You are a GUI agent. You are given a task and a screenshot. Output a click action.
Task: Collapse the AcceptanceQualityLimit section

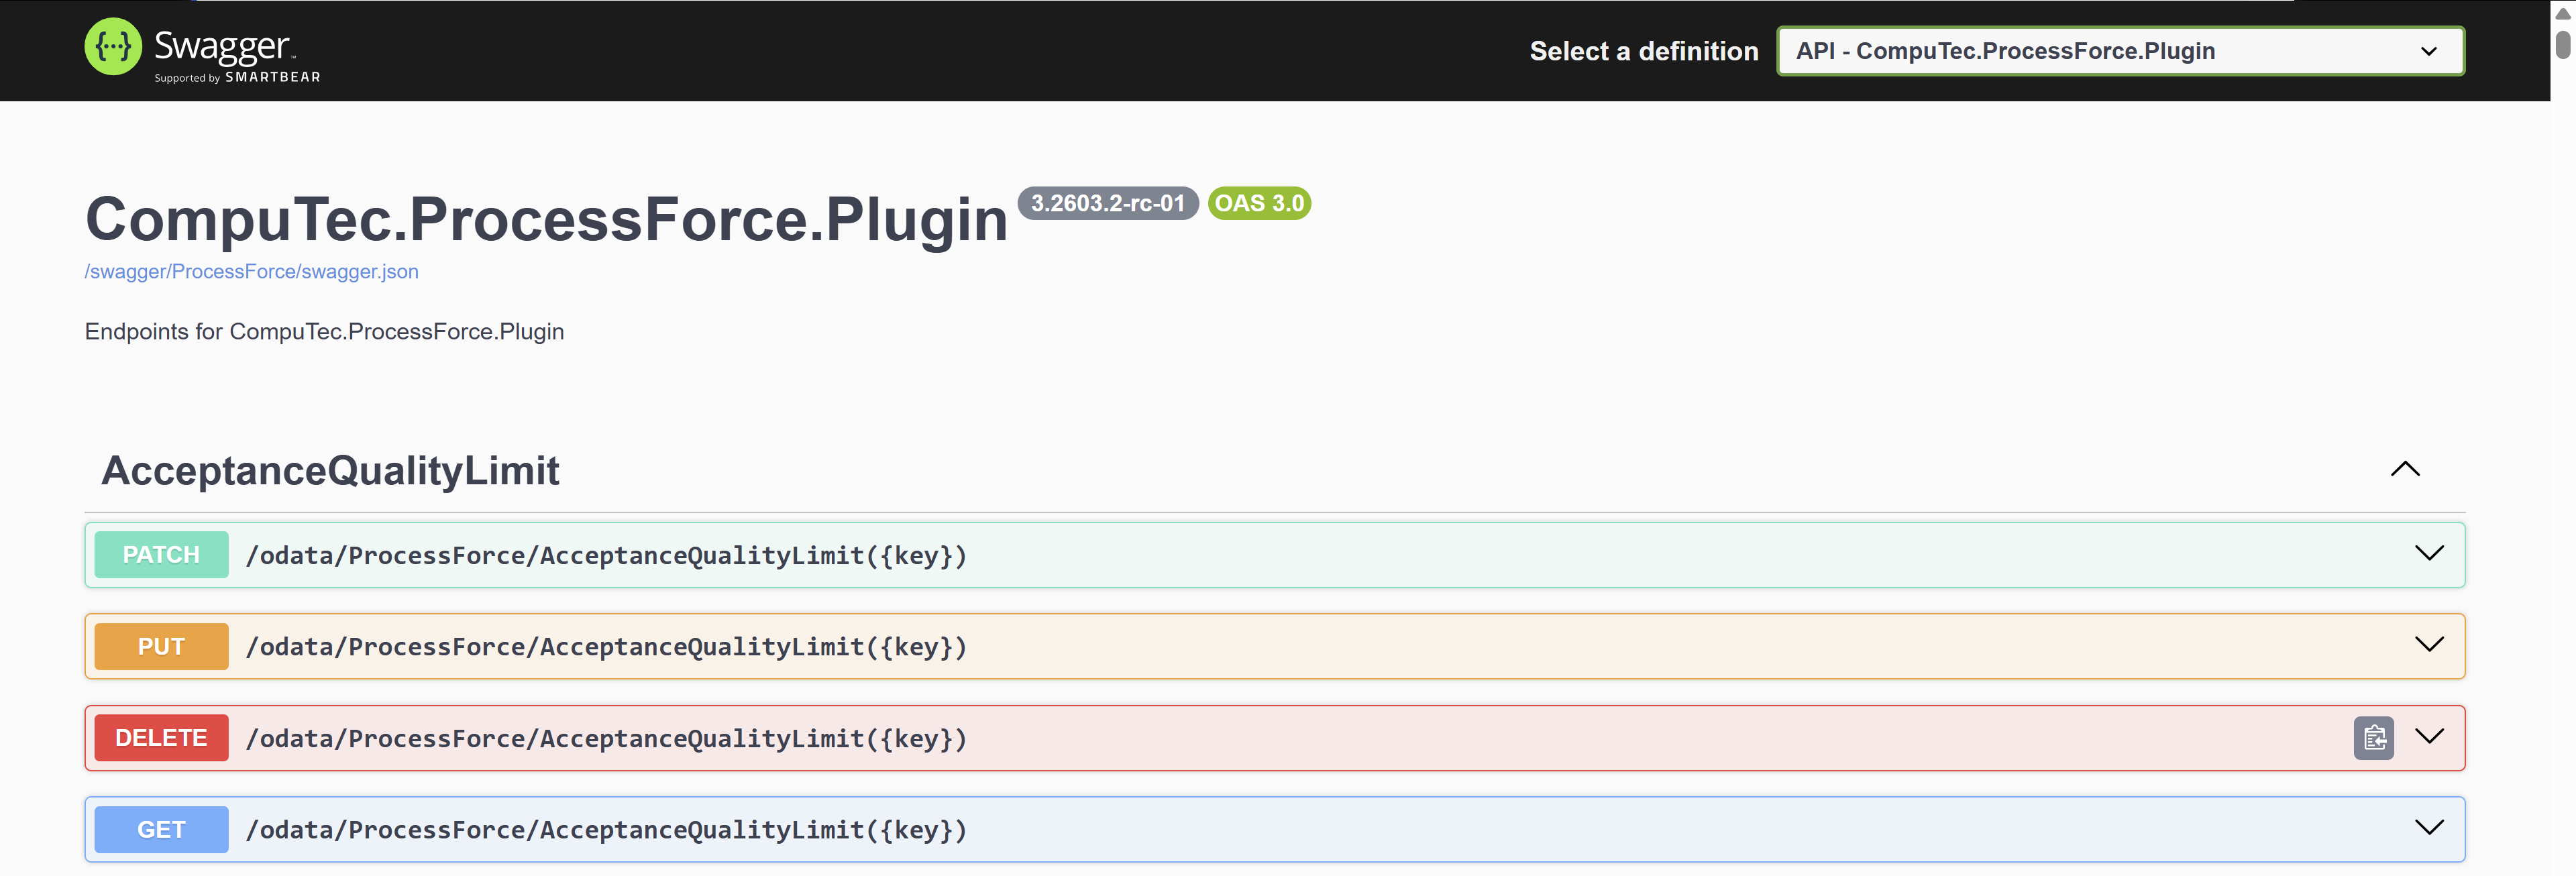[2405, 469]
